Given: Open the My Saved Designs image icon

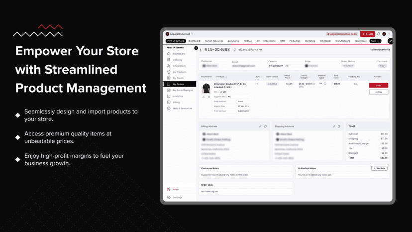Looking at the screenshot, I should pyautogui.click(x=169, y=90).
